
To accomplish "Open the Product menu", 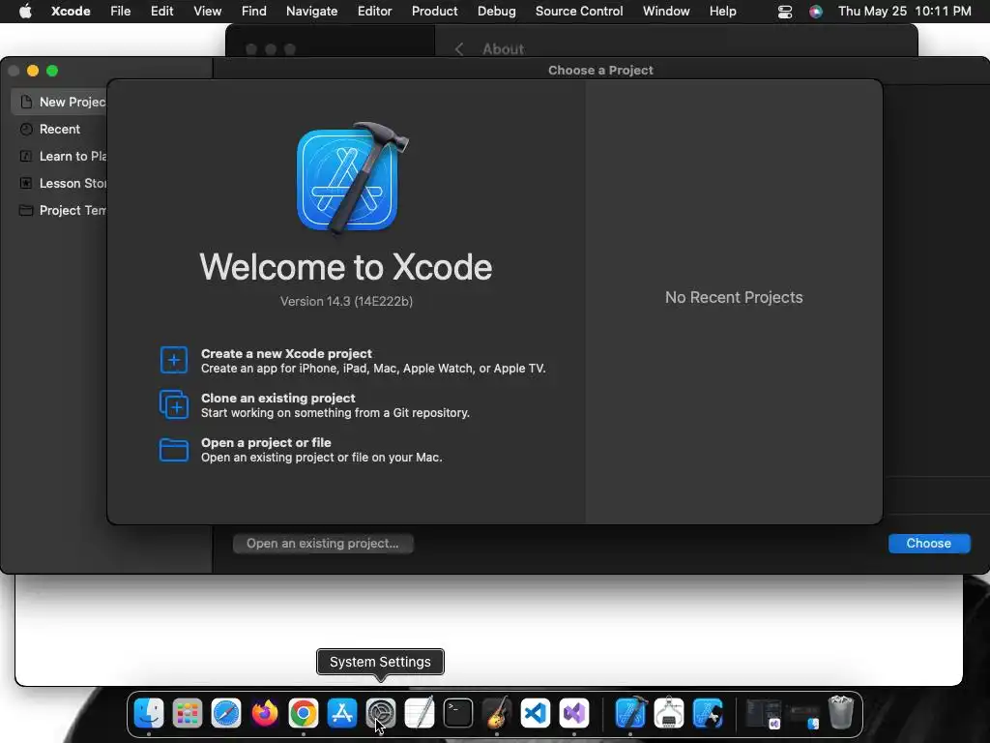I will (434, 11).
